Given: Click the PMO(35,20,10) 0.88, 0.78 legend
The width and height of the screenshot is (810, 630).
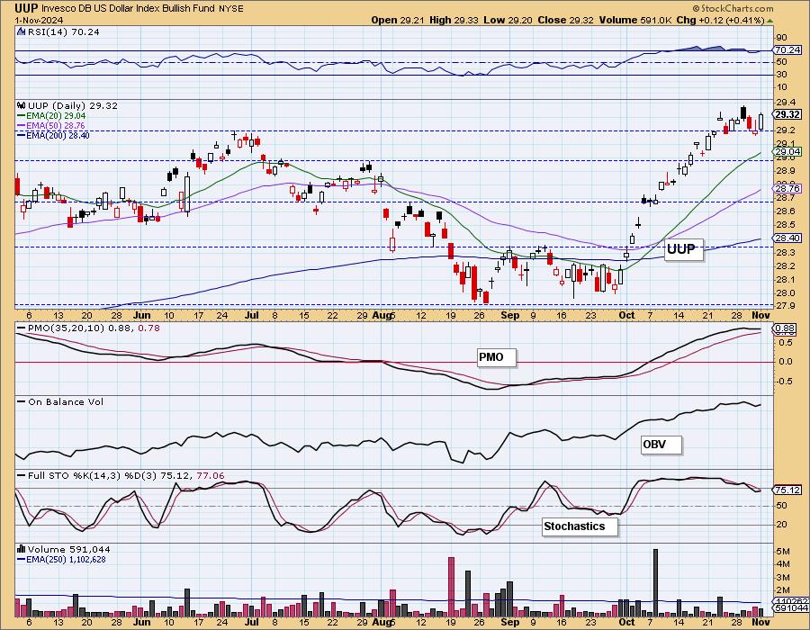Looking at the screenshot, I should (x=94, y=328).
